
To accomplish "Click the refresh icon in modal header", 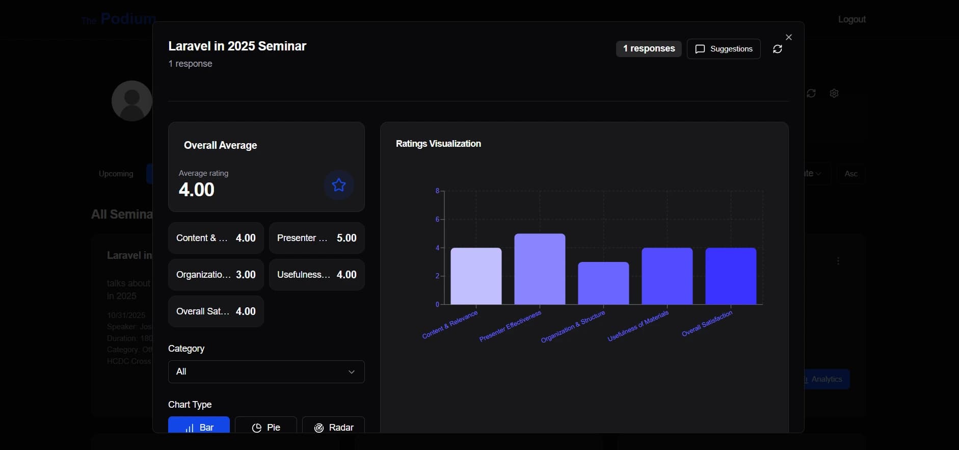I will (x=777, y=49).
